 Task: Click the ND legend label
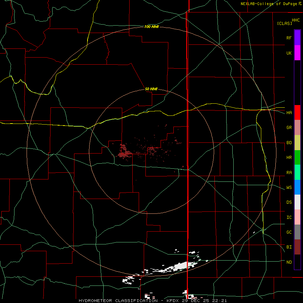pos(289,262)
